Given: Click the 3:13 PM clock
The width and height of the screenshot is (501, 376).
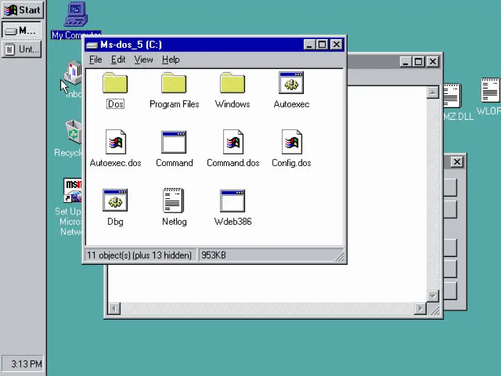Looking at the screenshot, I should click(x=23, y=364).
